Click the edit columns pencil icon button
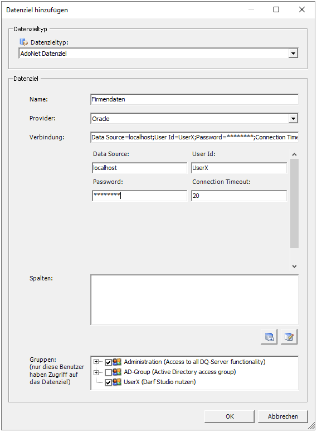The height and width of the screenshot is (432, 317). pos(289,336)
